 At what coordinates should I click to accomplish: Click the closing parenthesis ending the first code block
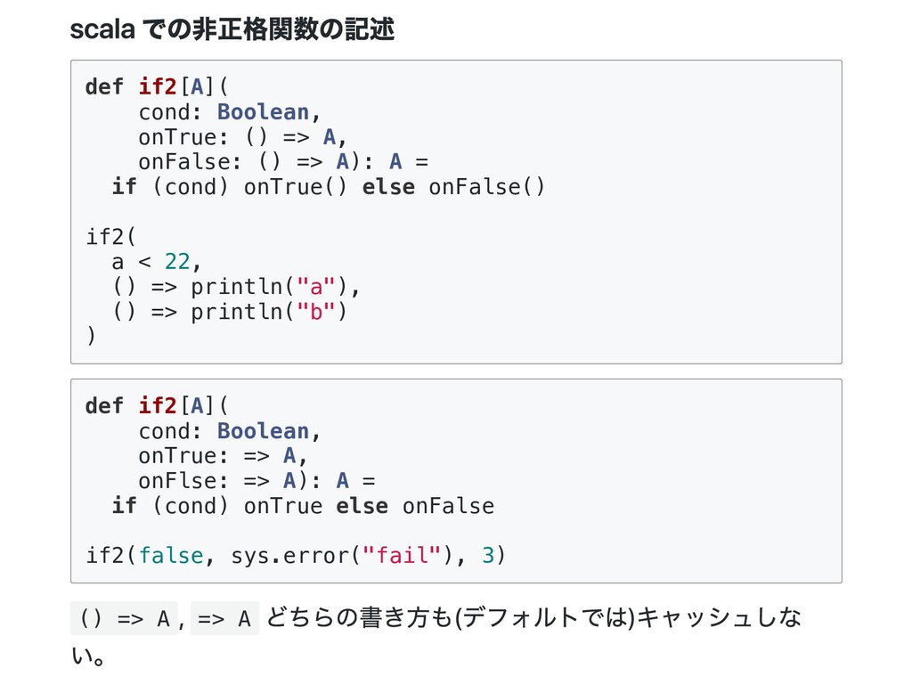coord(90,337)
